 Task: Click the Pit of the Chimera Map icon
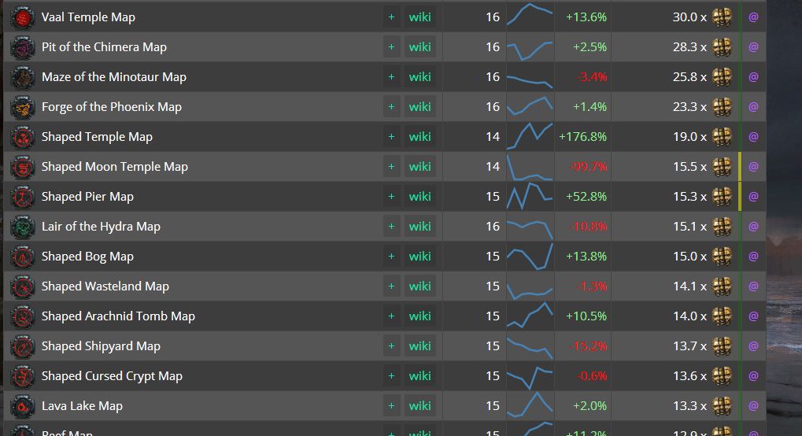click(x=23, y=47)
